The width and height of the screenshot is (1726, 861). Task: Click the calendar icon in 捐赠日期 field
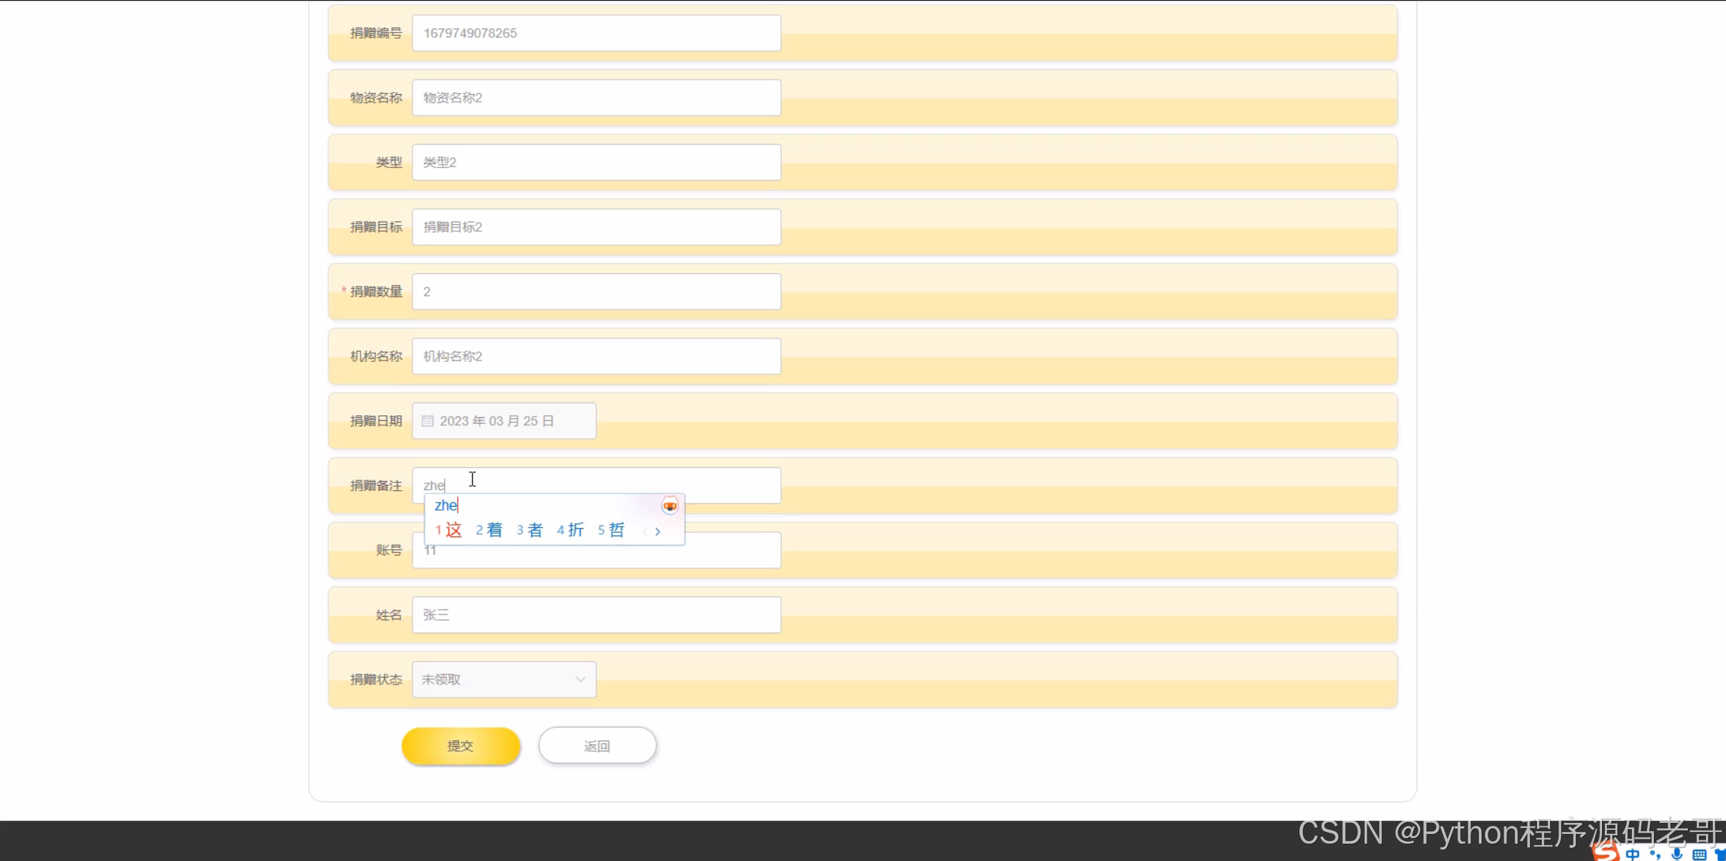427,421
